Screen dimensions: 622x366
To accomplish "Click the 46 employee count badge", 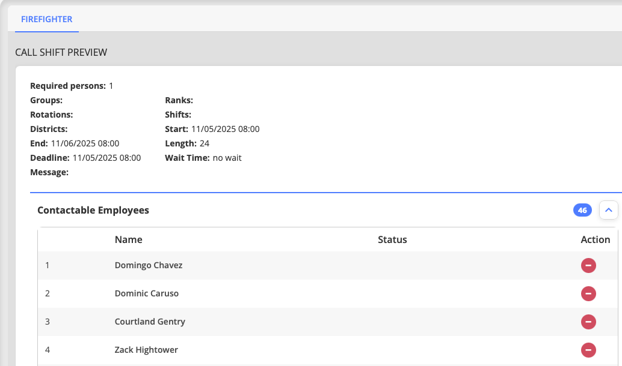I will [x=582, y=210].
